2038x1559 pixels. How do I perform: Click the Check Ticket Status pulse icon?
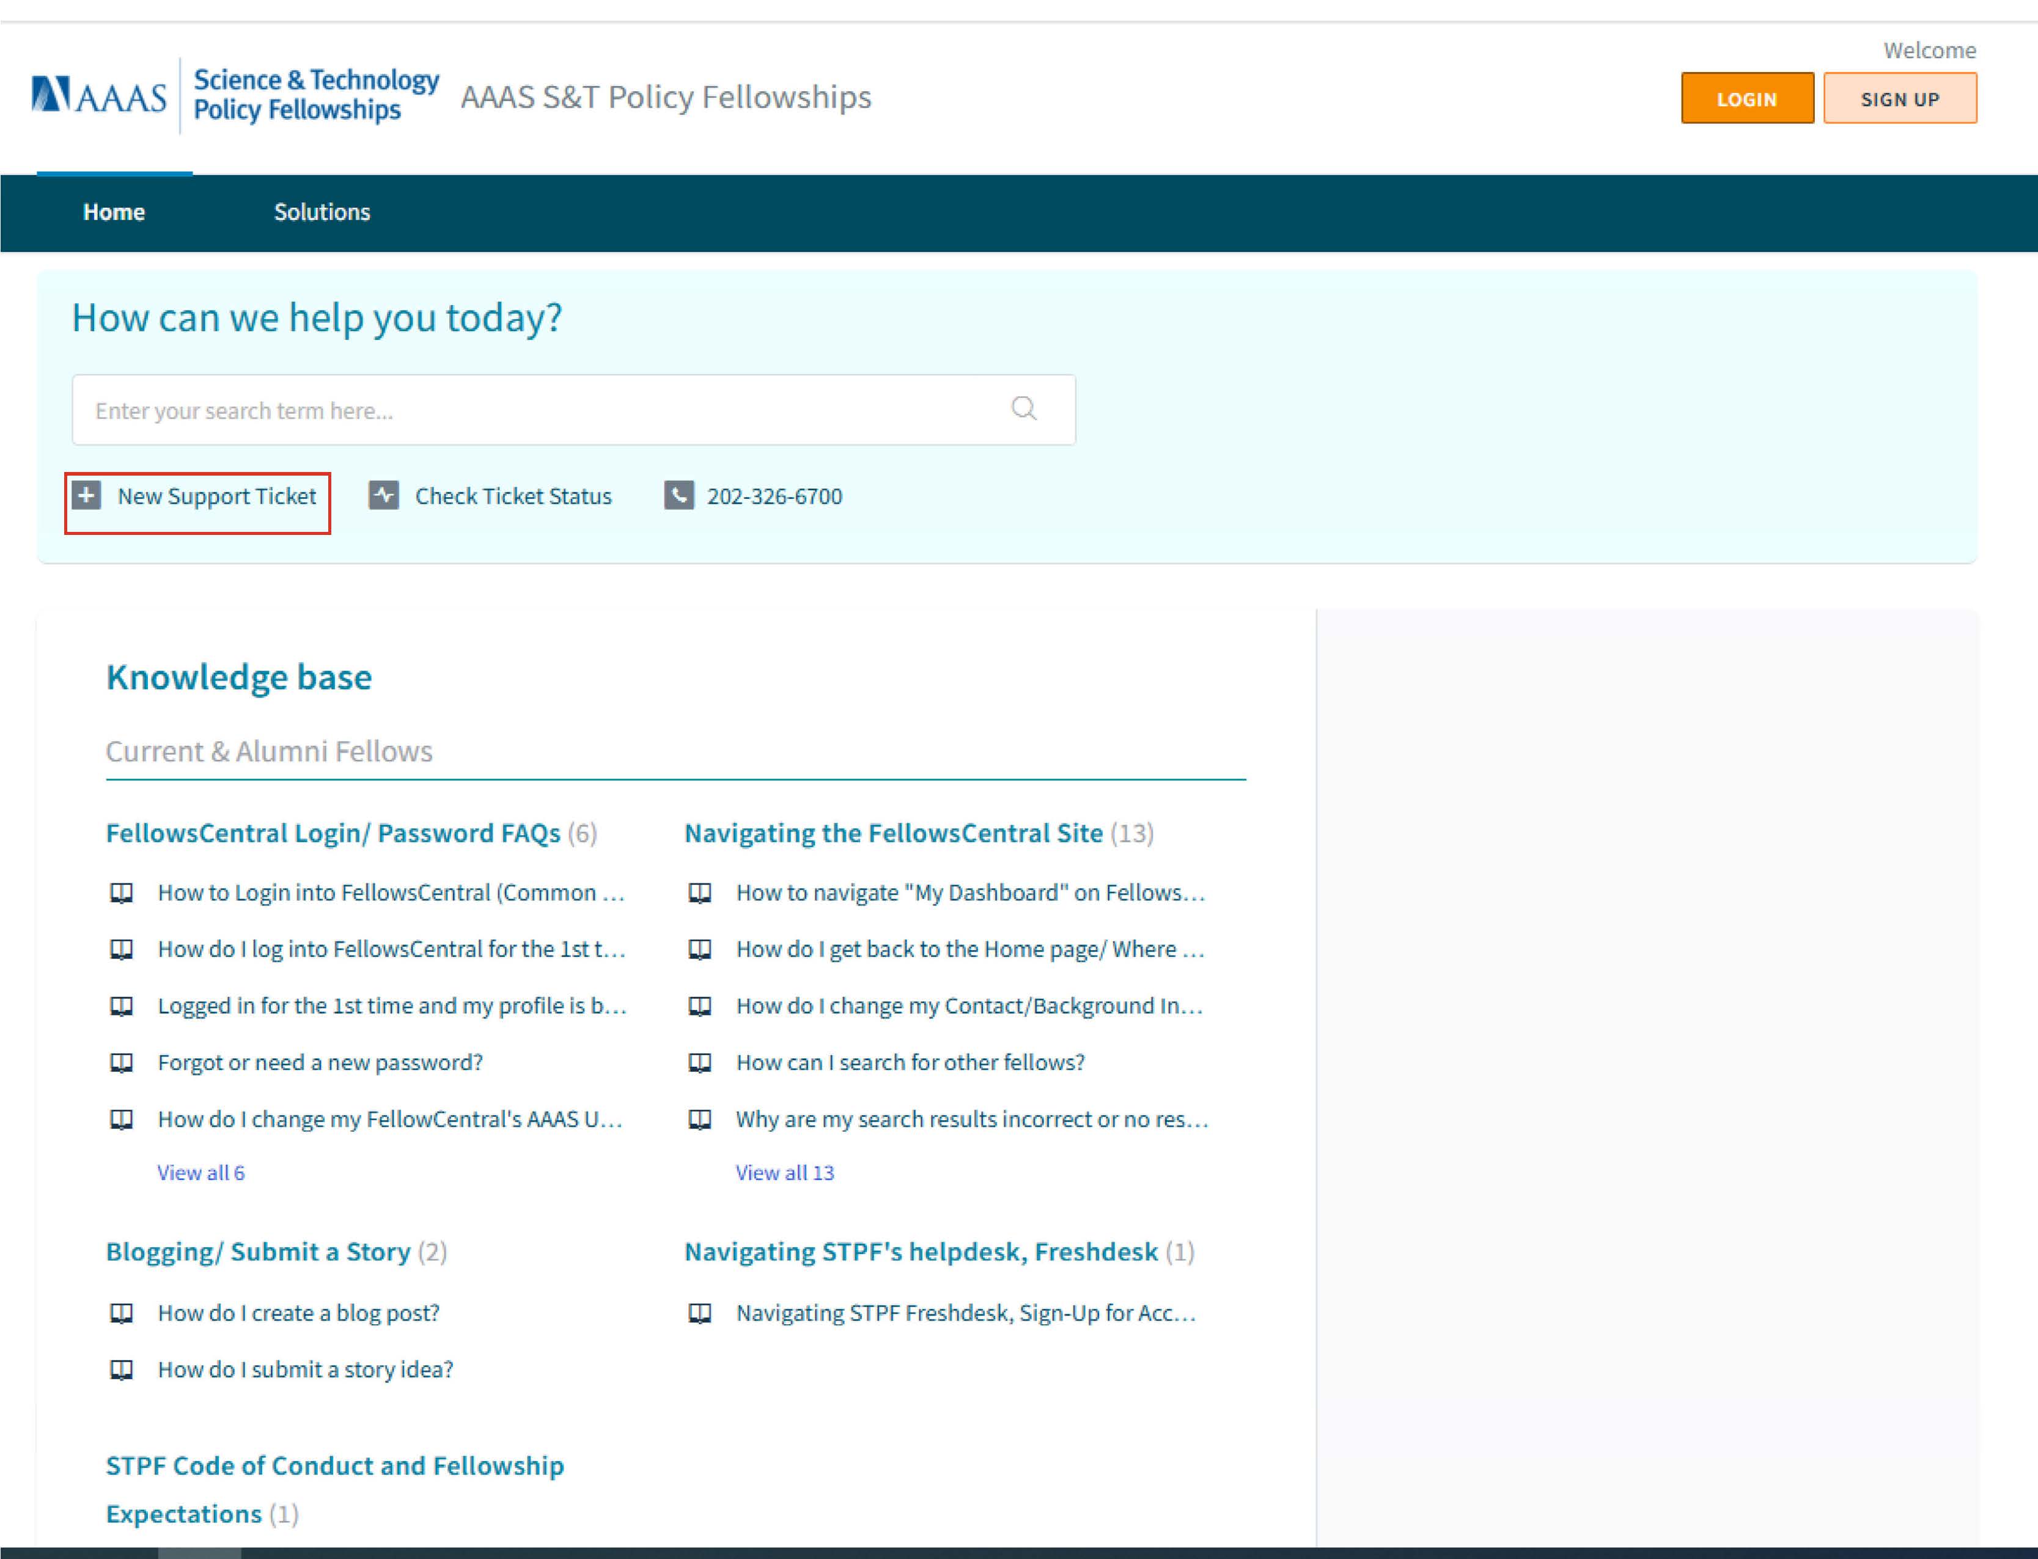click(x=383, y=496)
